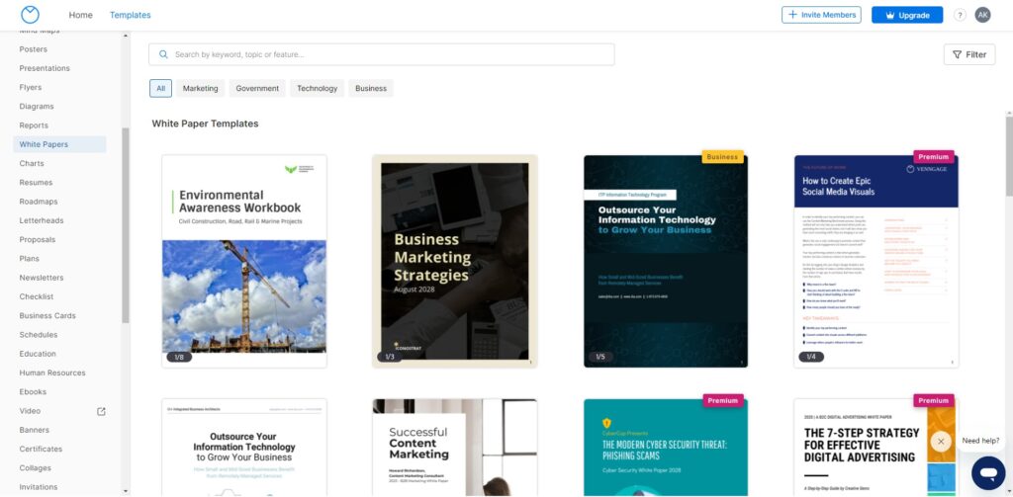Open Plans category
Image resolution: width=1013 pixels, height=497 pixels.
pyautogui.click(x=29, y=259)
